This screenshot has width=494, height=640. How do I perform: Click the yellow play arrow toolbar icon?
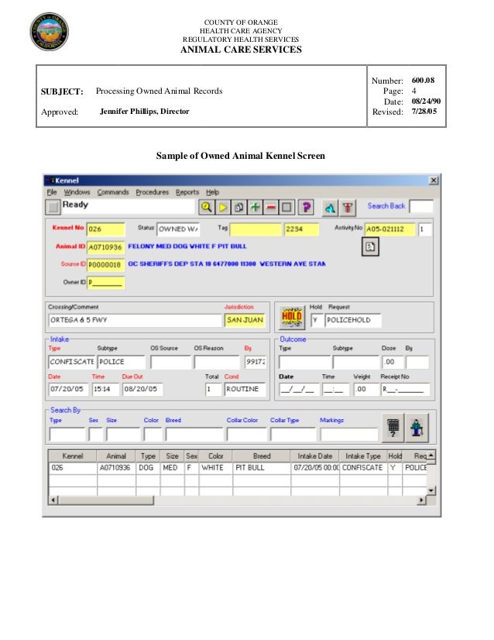point(223,208)
